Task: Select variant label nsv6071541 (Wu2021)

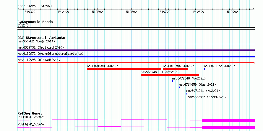Action: pos(203,91)
